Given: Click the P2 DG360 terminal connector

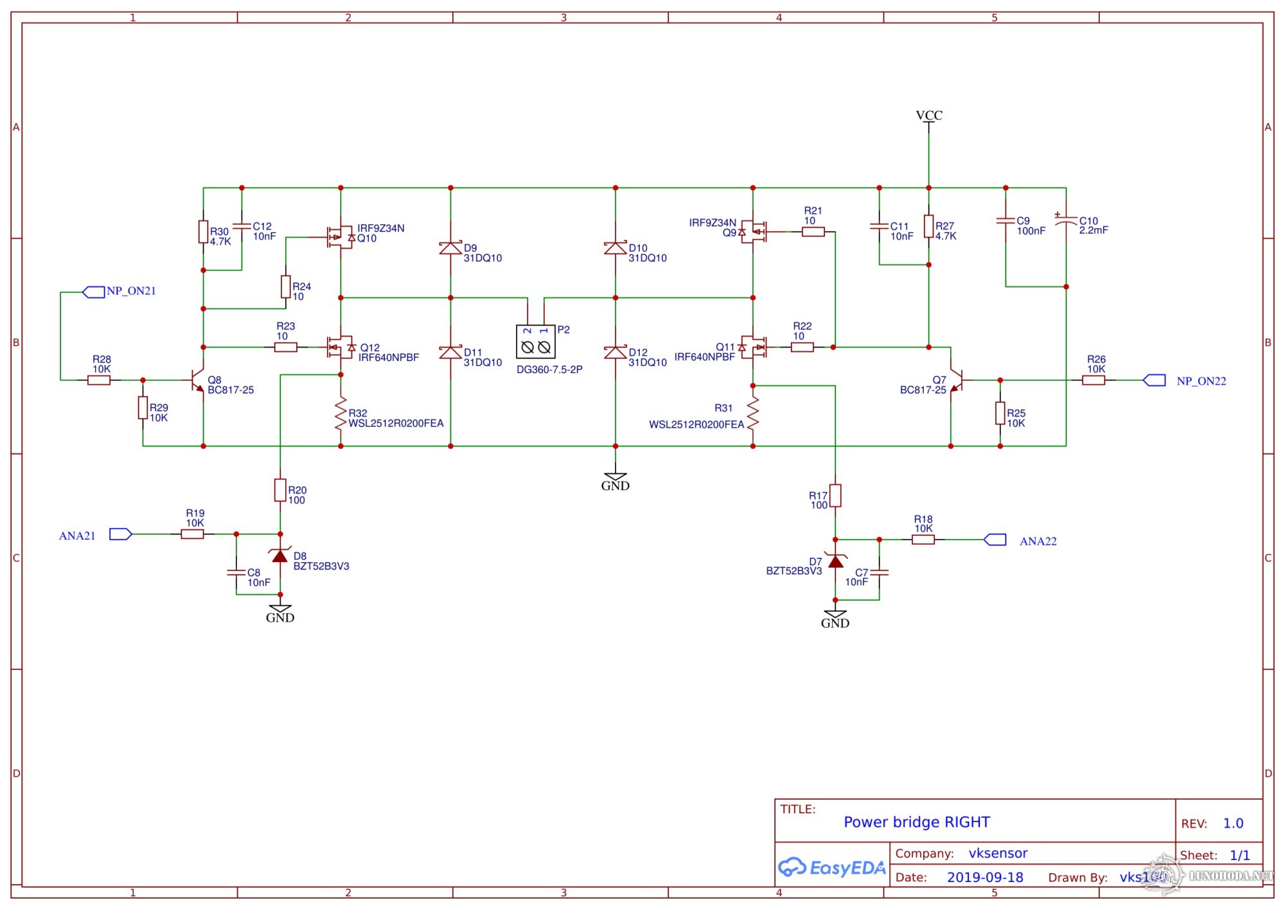Looking at the screenshot, I should point(535,342).
